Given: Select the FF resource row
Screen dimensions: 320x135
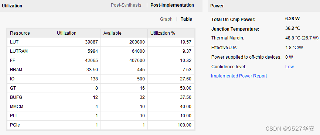Looking at the screenshot, I should pyautogui.click(x=101, y=60).
